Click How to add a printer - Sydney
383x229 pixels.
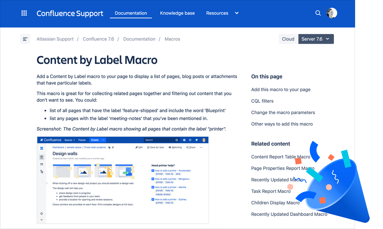[171, 200]
